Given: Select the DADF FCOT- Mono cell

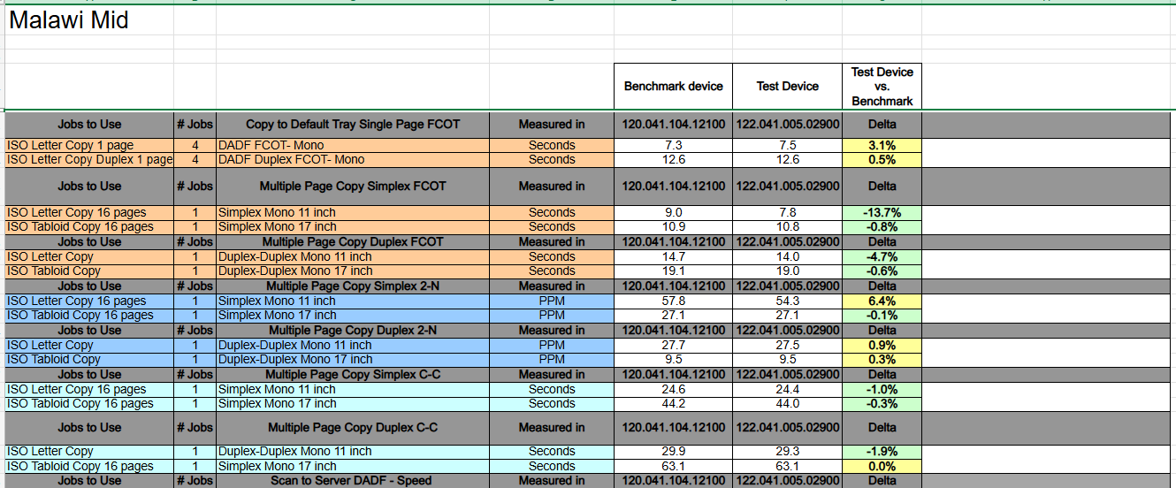Looking at the screenshot, I should pos(271,146).
